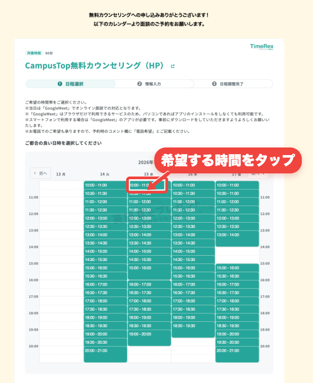The height and width of the screenshot is (383, 313).
Task: Click the 60分 duration text
Action: pyautogui.click(x=49, y=53)
